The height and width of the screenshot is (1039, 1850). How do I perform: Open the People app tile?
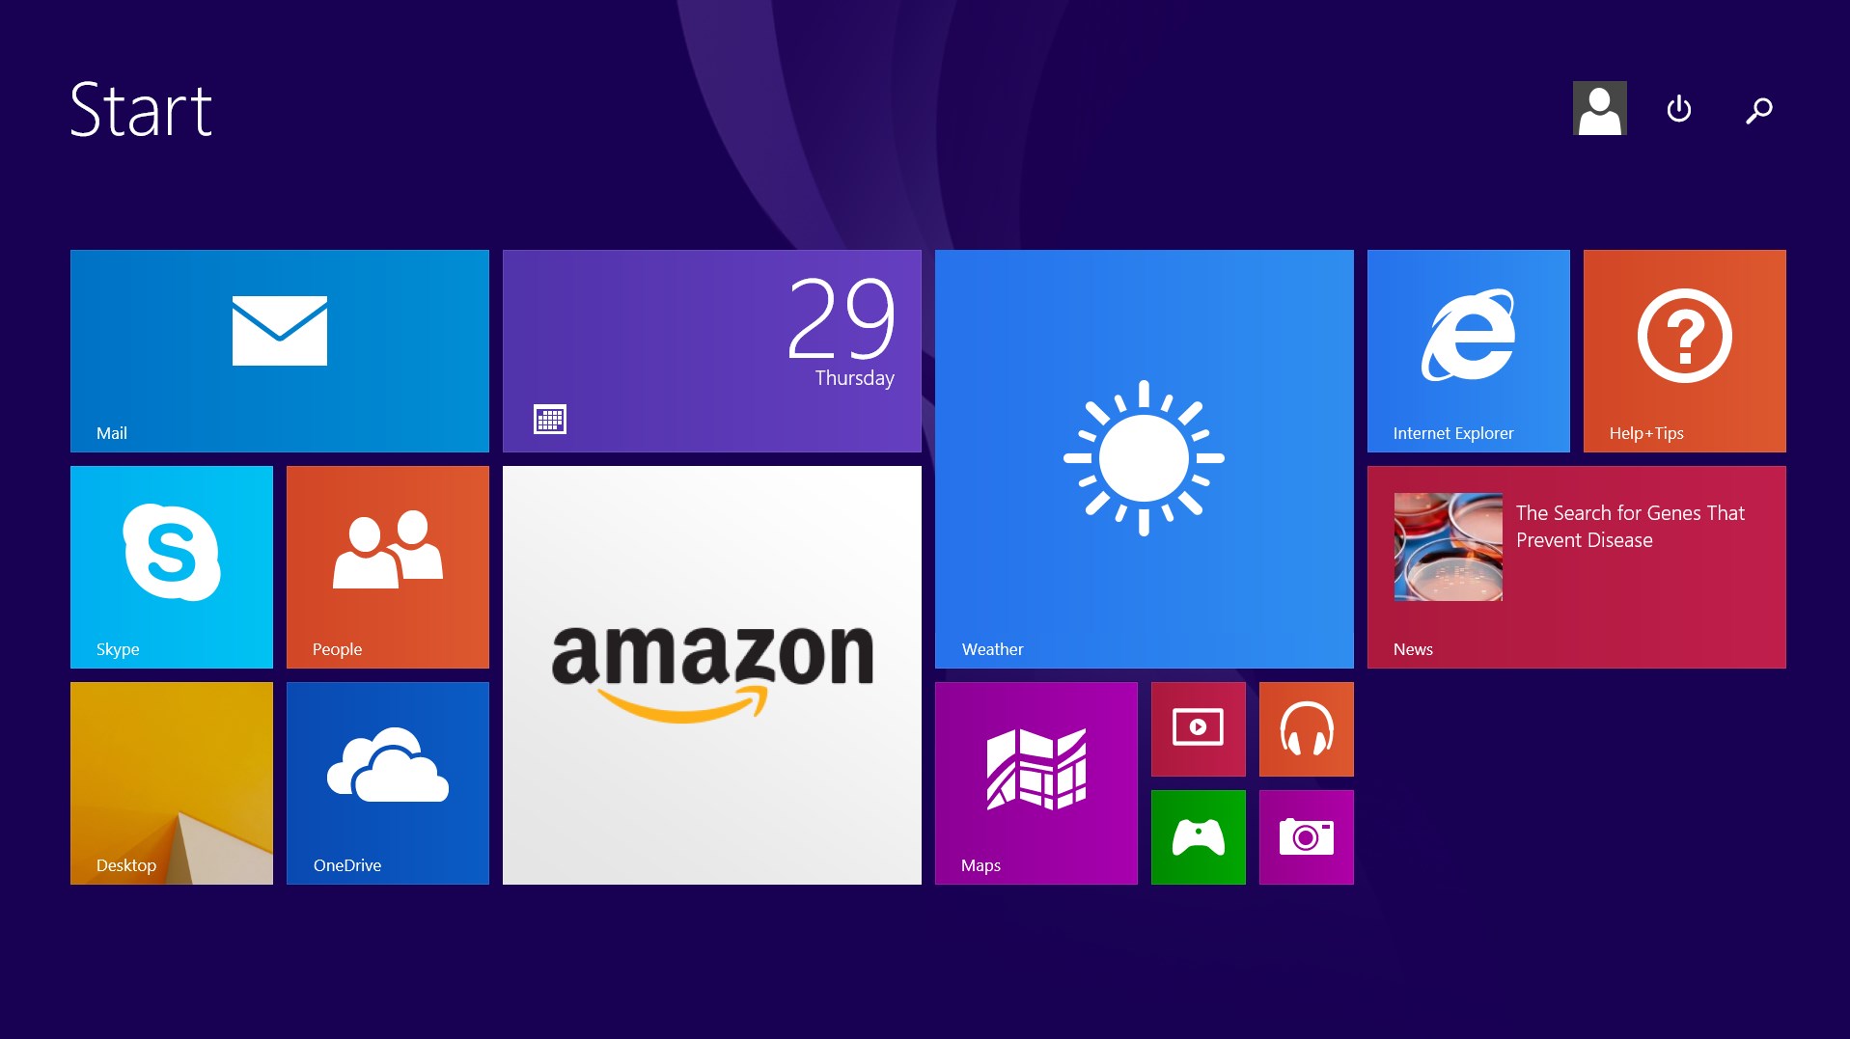point(387,567)
